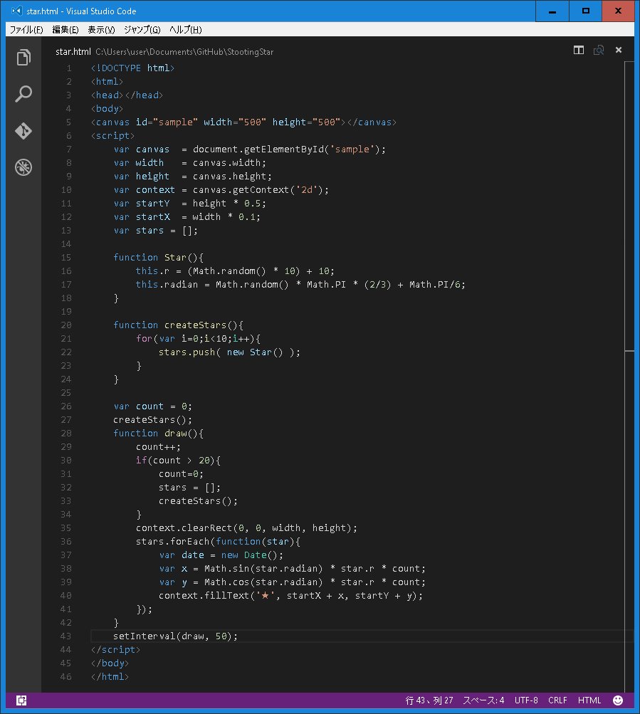Image resolution: width=640 pixels, height=714 pixels.
Task: Click line number 15 in the gutter
Action: pos(66,257)
